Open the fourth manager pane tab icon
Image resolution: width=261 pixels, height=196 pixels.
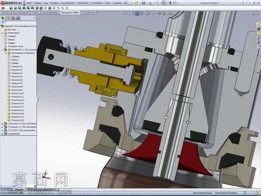[x=18, y=18]
